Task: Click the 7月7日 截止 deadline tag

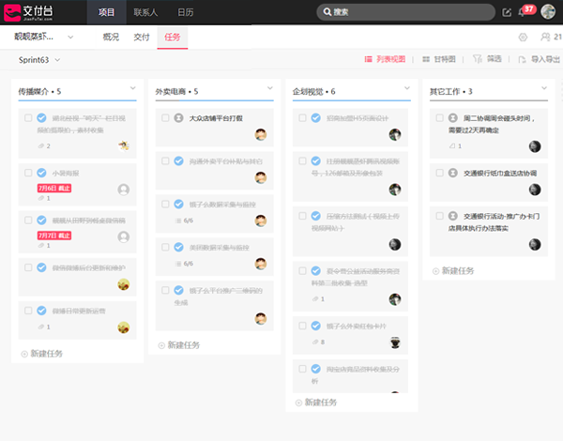Action: pyautogui.click(x=54, y=236)
